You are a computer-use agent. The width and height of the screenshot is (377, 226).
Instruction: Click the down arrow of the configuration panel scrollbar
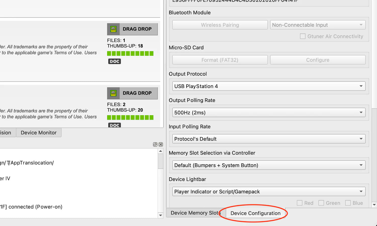coord(374,205)
